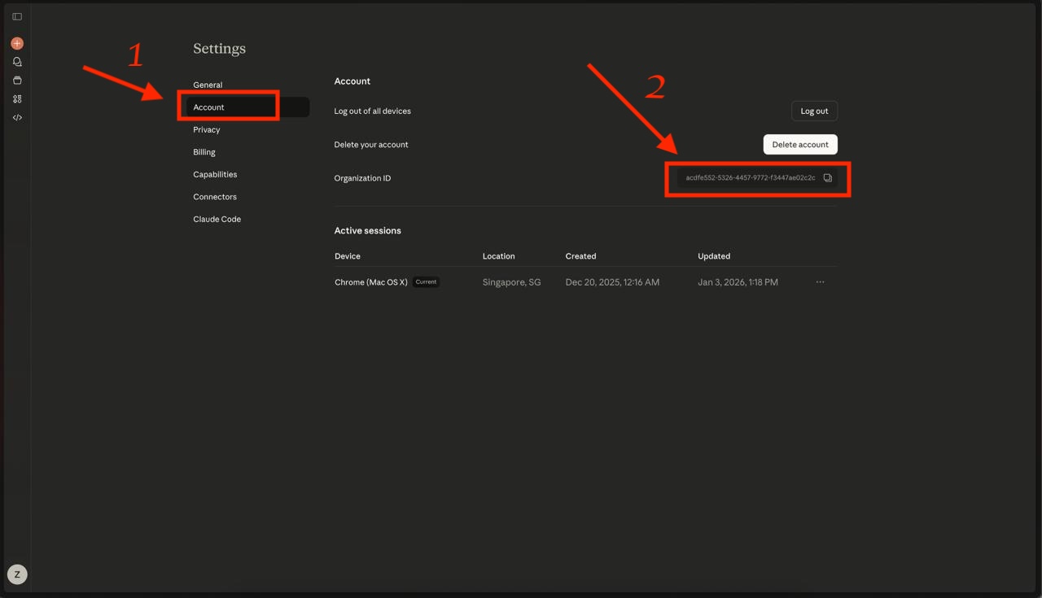This screenshot has height=598, width=1042.
Task: View the Connectors settings
Action: click(215, 197)
